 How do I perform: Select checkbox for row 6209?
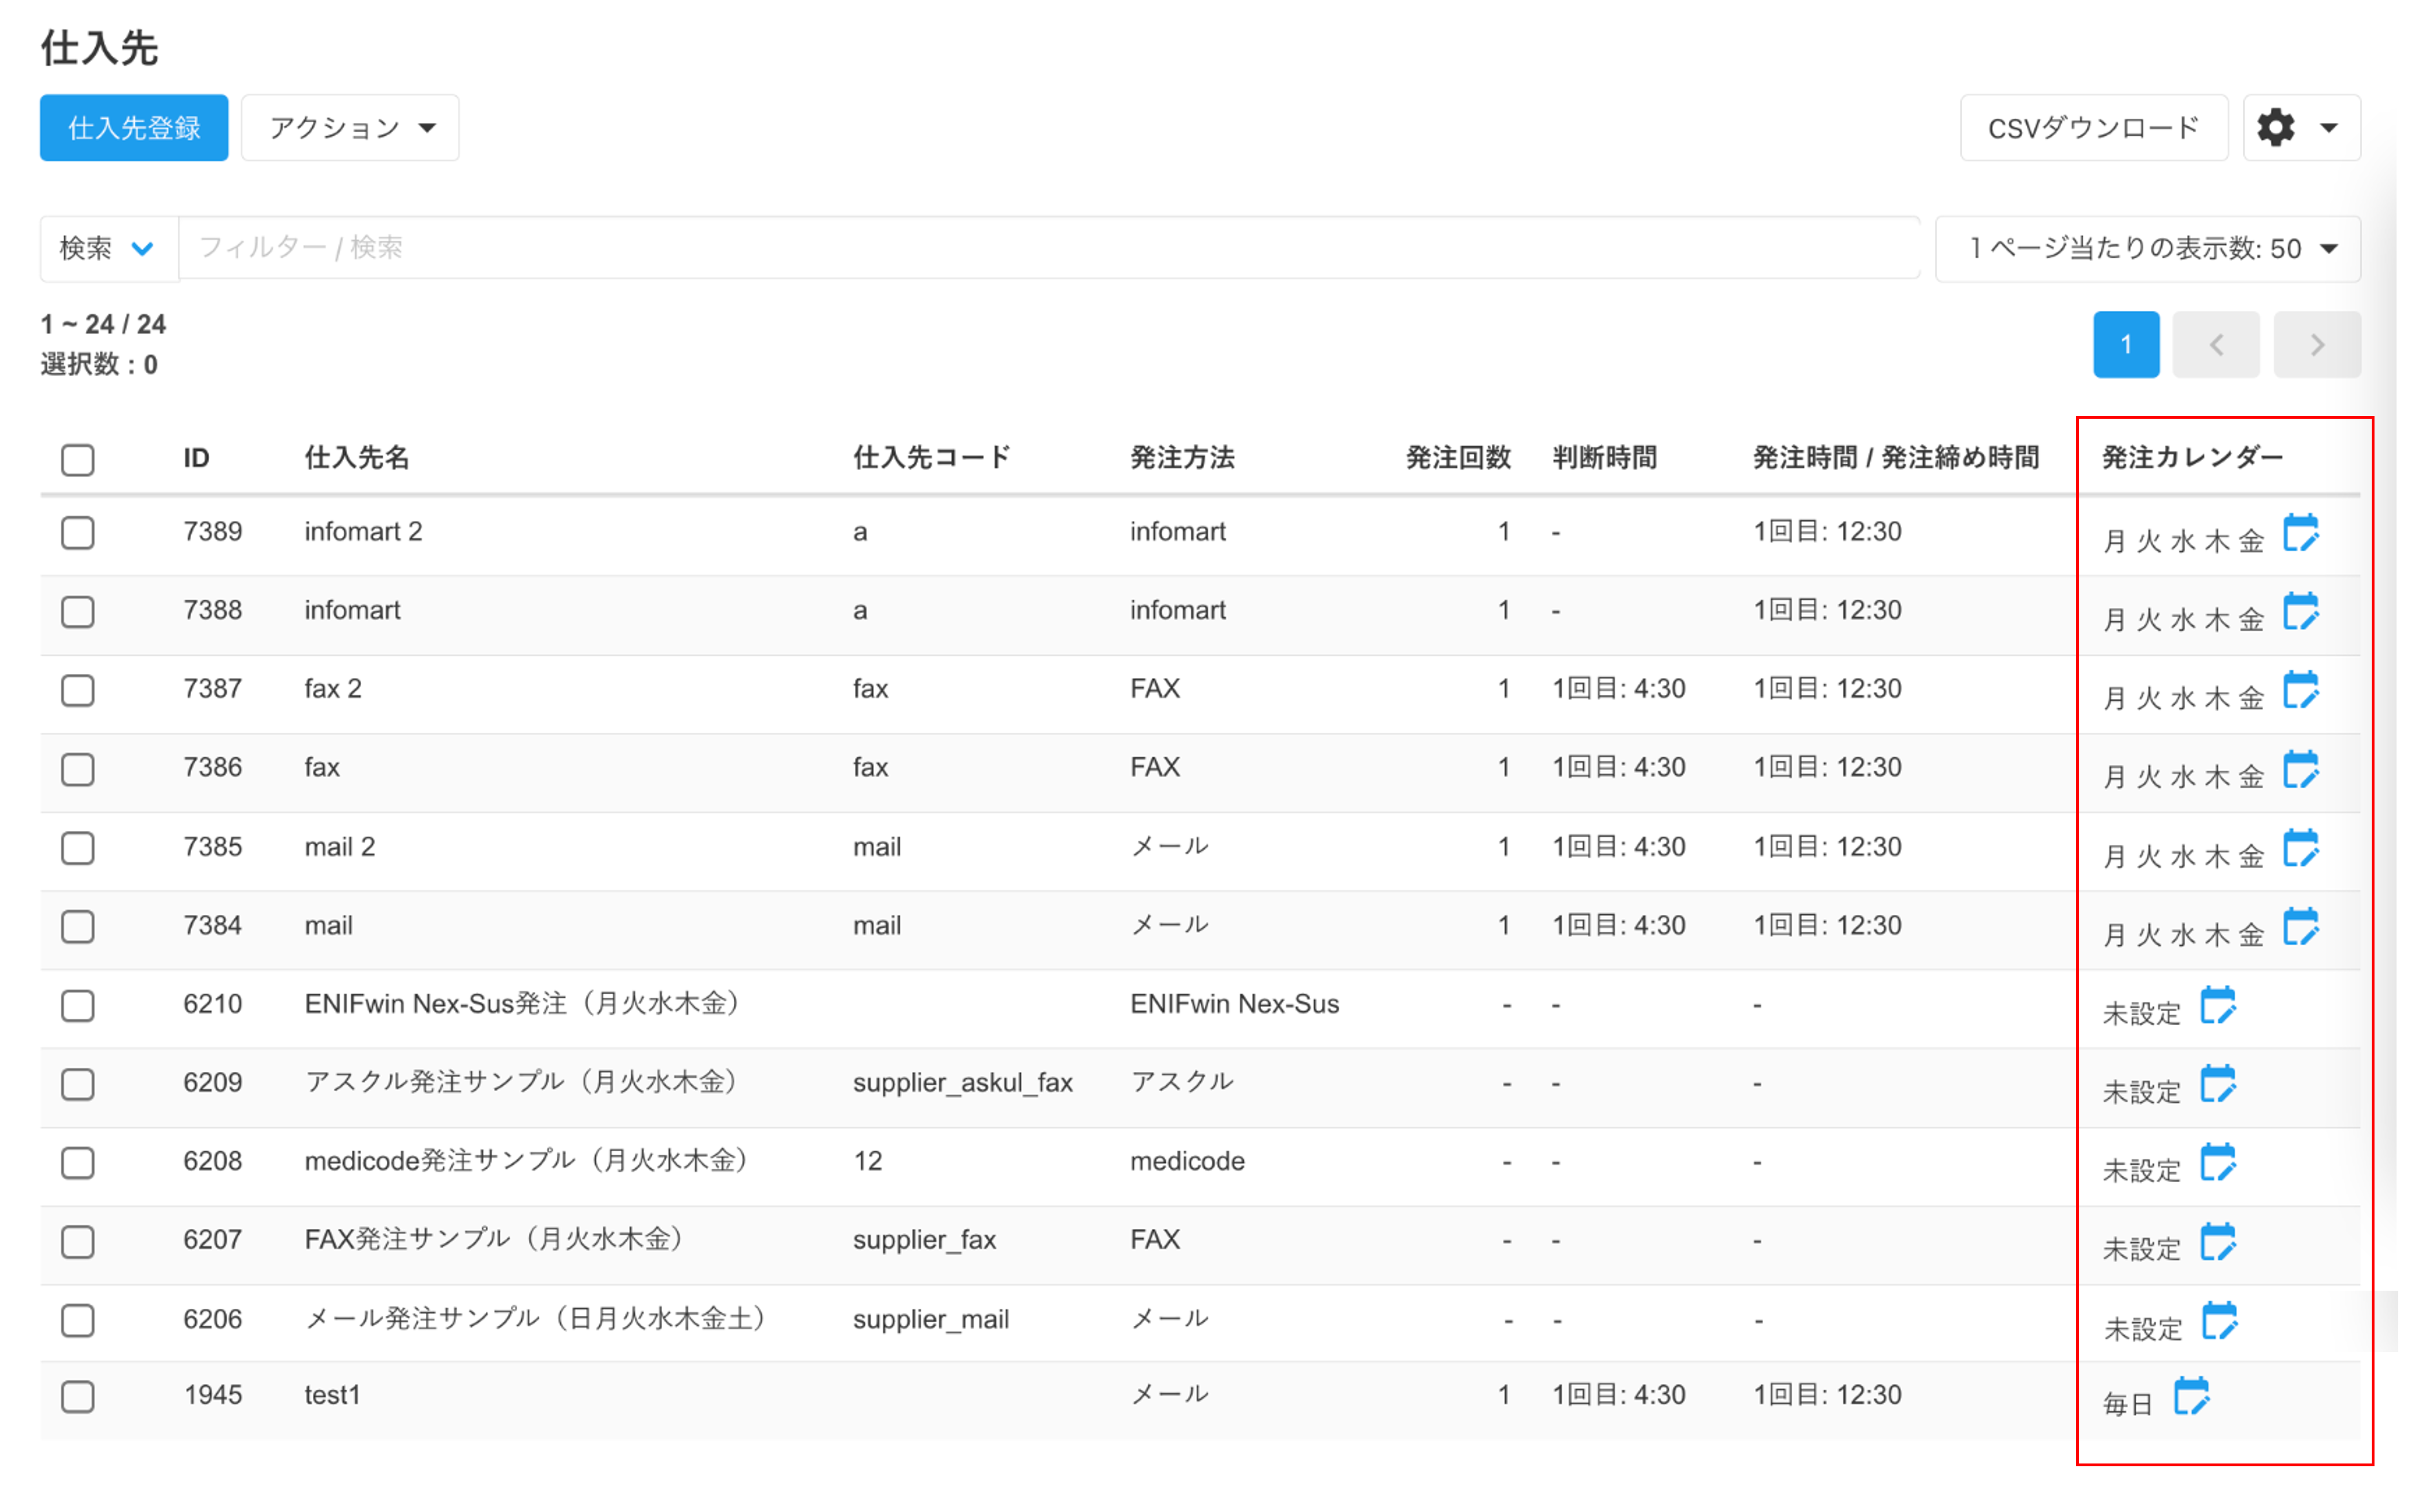[77, 1084]
